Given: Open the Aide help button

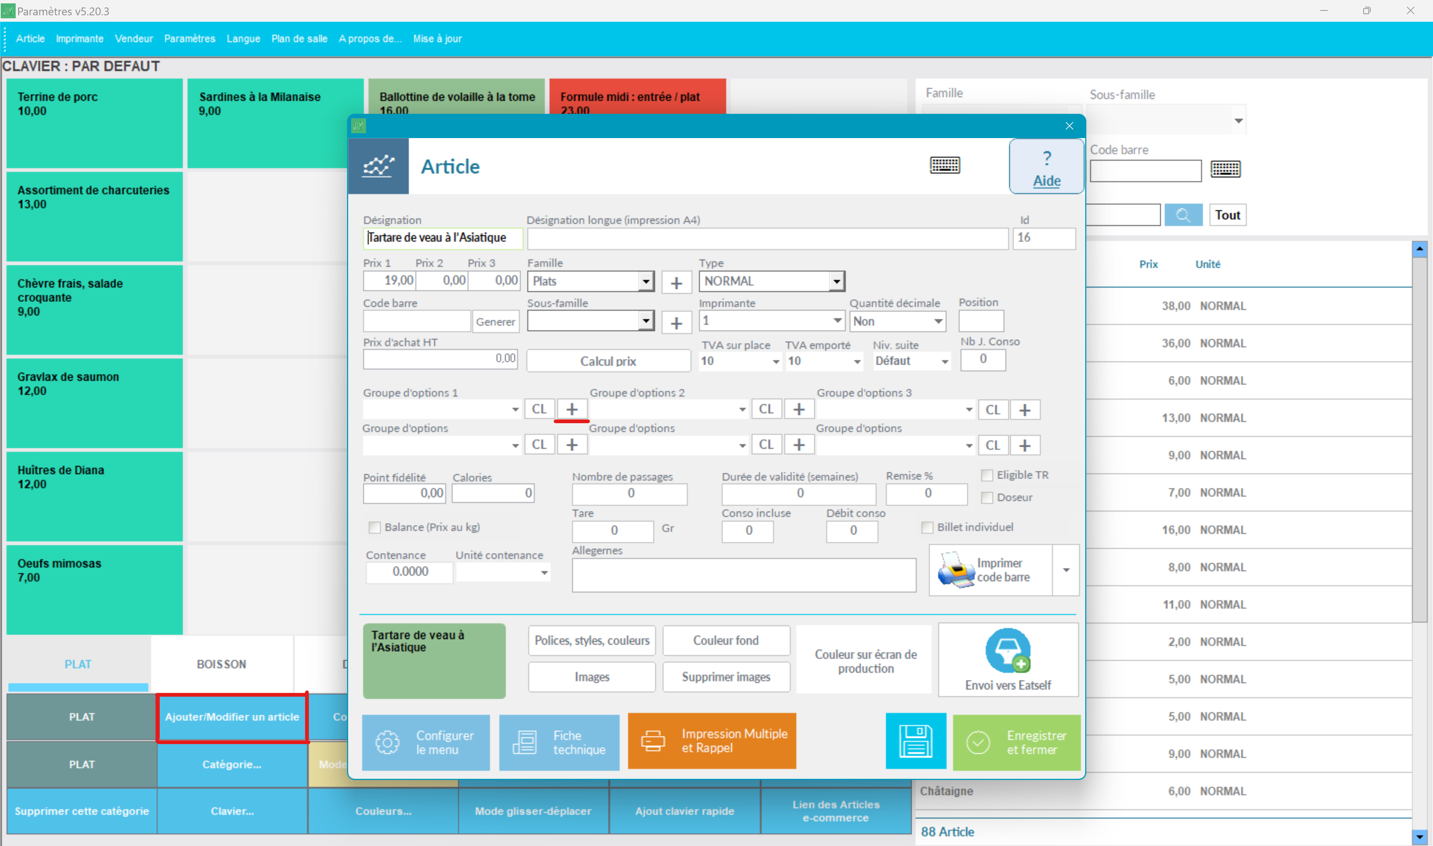Looking at the screenshot, I should (1046, 167).
